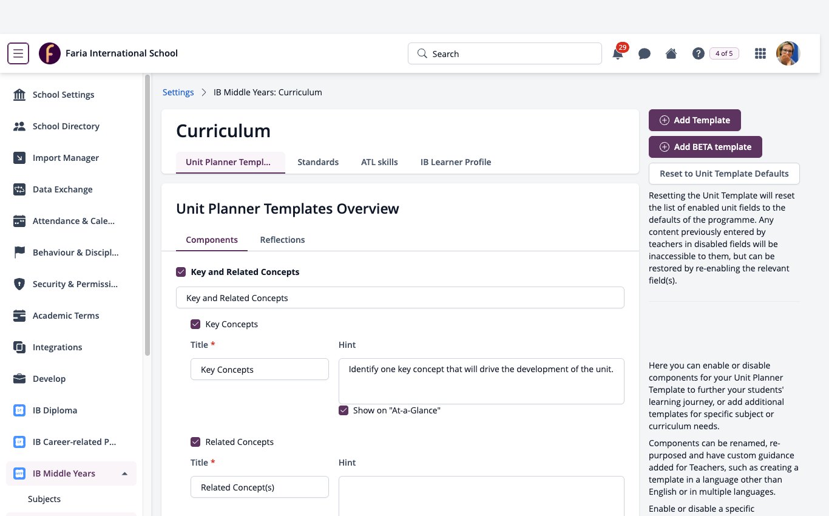Go to the home icon
Image resolution: width=829 pixels, height=516 pixels.
pyautogui.click(x=671, y=53)
